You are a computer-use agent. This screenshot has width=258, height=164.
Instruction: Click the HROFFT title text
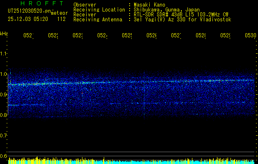click(x=42, y=3)
